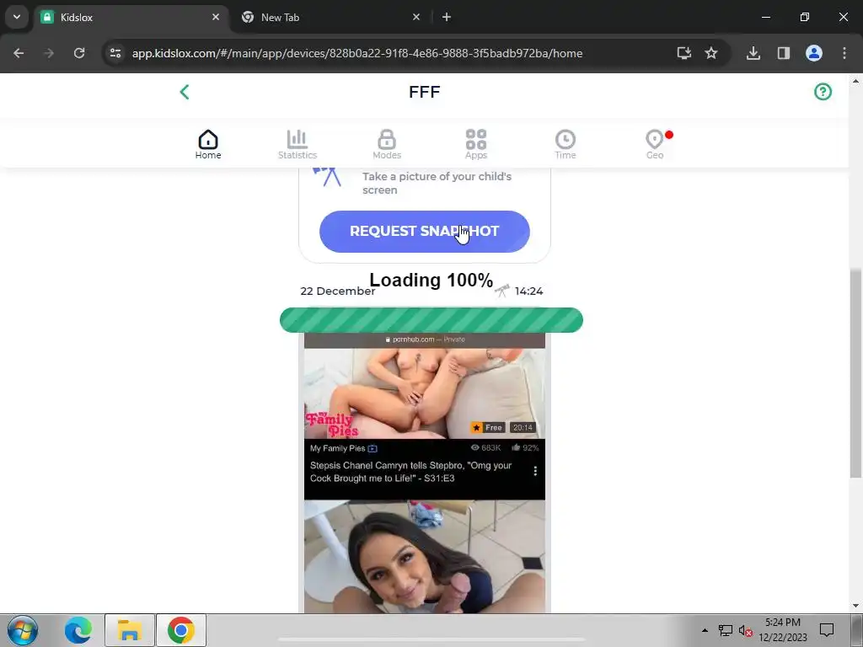Click the browser Back arrow
Viewport: 863px width, 647px height.
tap(19, 53)
